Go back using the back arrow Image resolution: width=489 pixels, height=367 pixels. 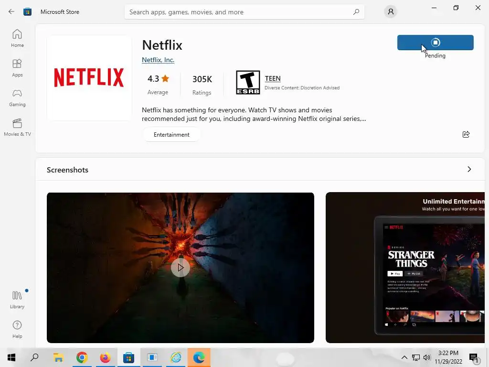click(x=11, y=12)
